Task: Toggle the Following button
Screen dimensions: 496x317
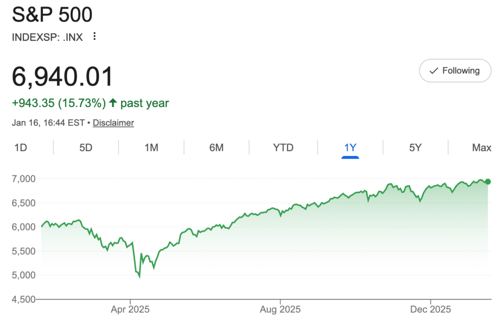Action: click(455, 71)
